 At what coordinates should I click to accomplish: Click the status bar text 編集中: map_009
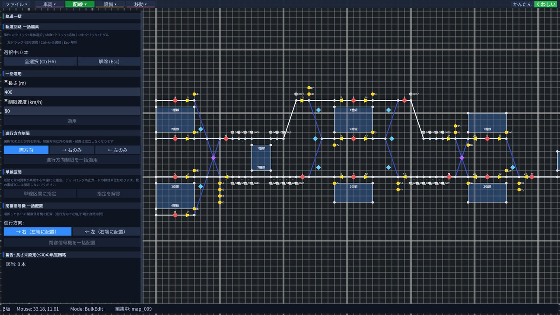tap(133, 309)
